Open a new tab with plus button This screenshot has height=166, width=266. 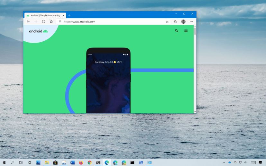[69, 15]
